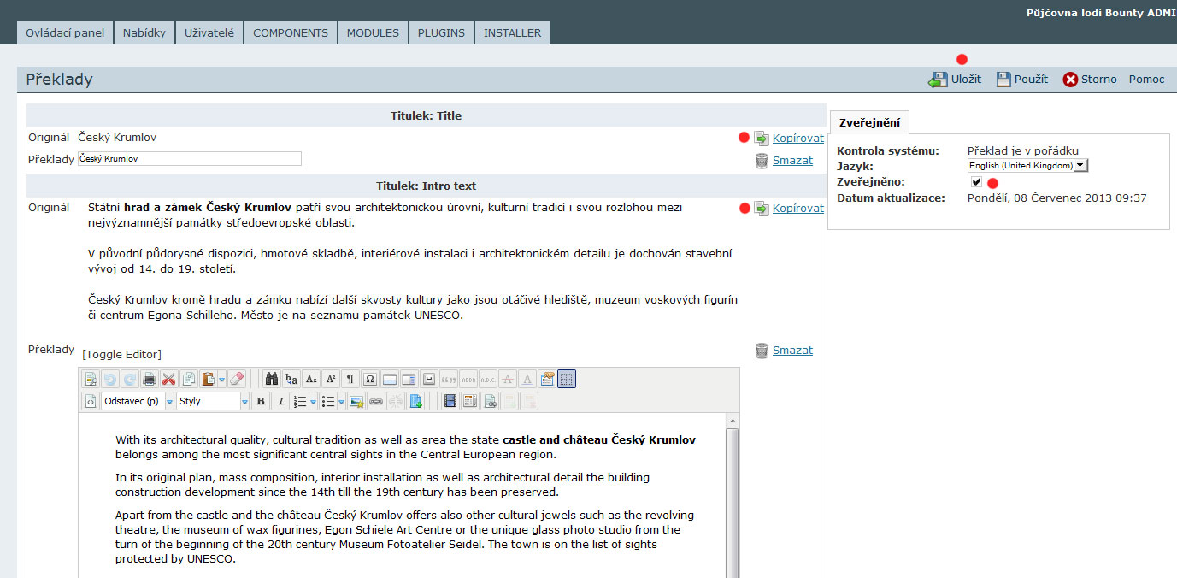Toggle visual guidelines in the editor

pos(567,379)
